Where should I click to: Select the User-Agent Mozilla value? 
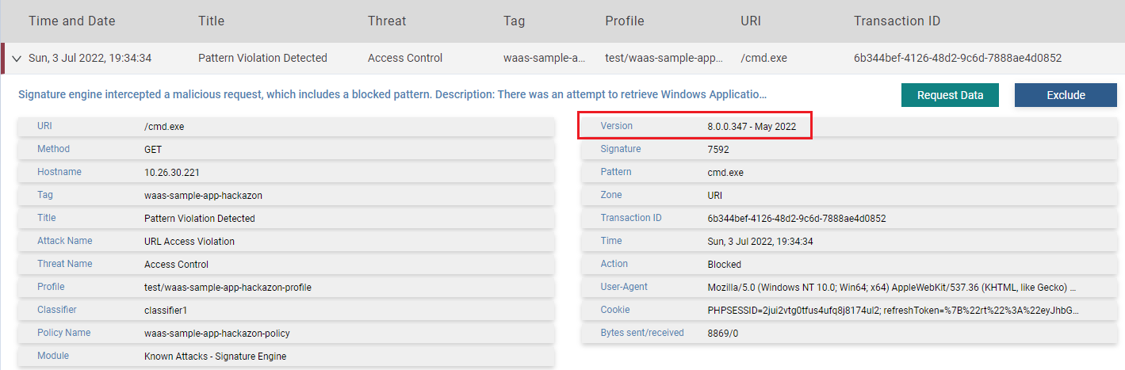(891, 287)
